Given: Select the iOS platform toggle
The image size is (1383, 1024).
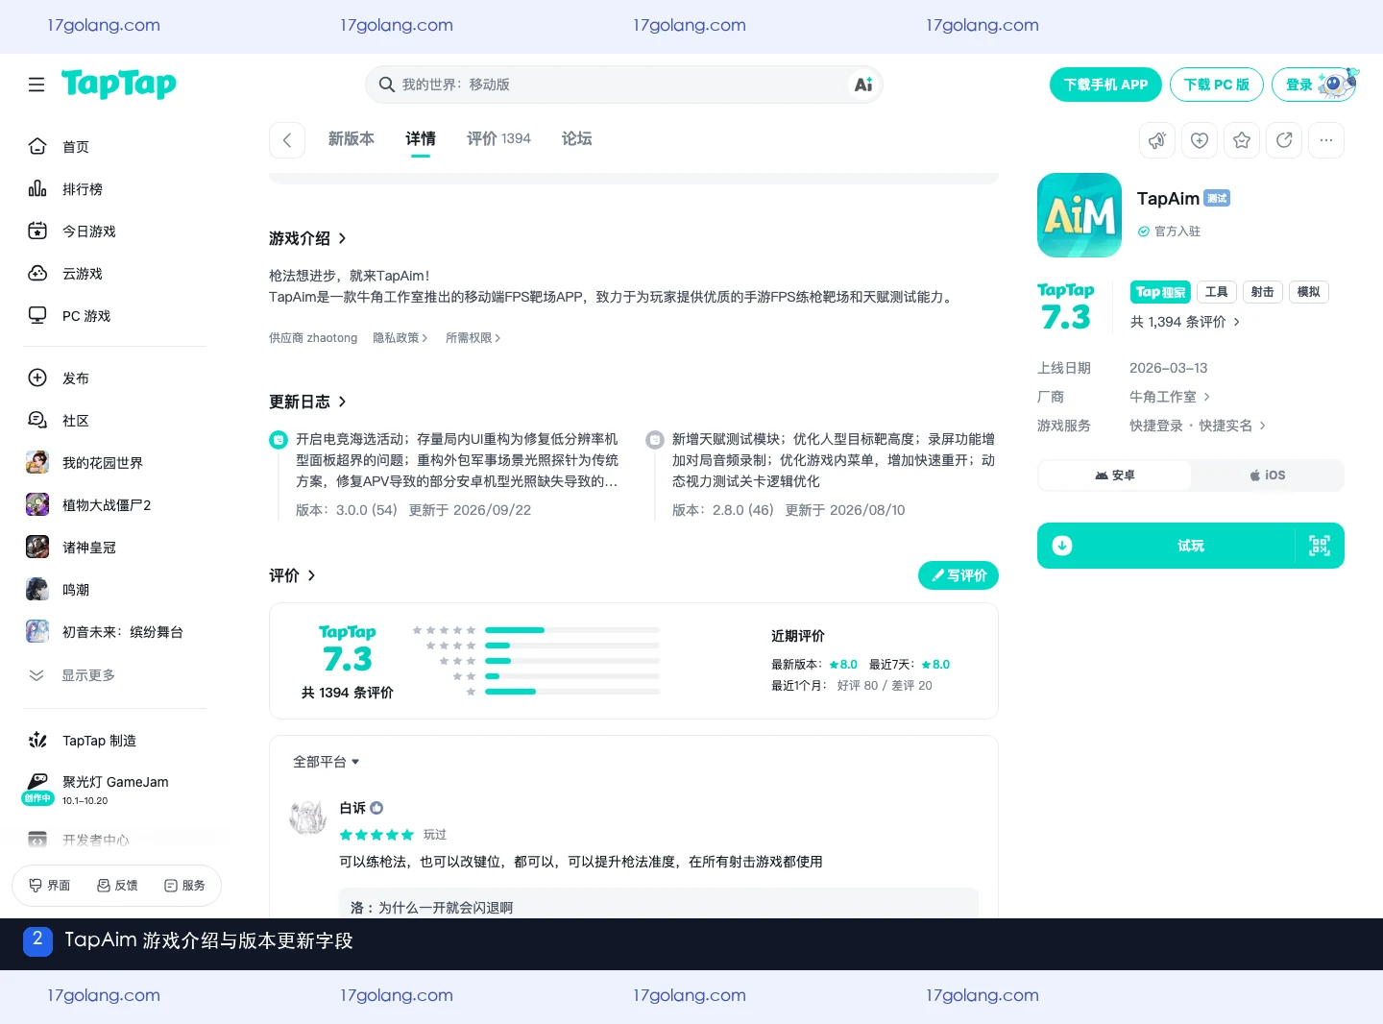Looking at the screenshot, I should 1267,475.
